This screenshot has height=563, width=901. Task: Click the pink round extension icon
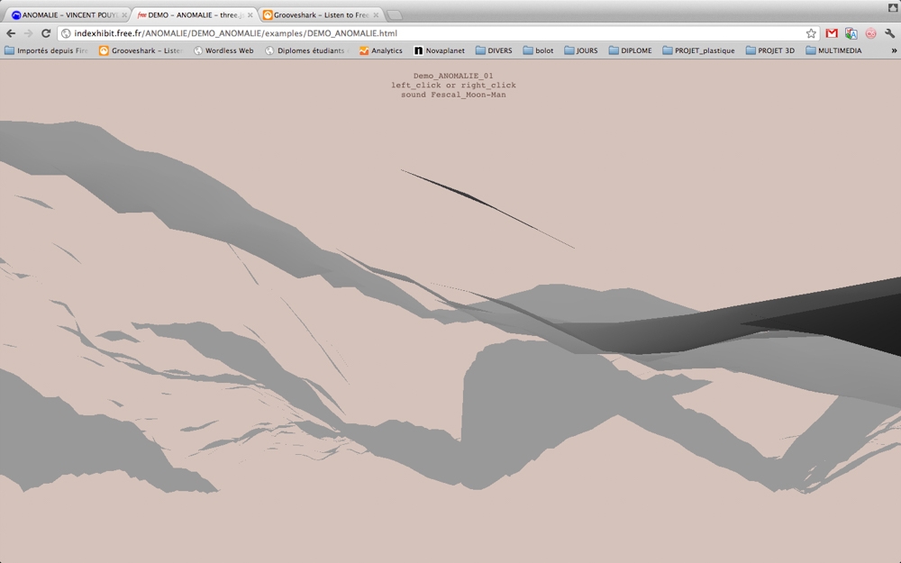870,33
